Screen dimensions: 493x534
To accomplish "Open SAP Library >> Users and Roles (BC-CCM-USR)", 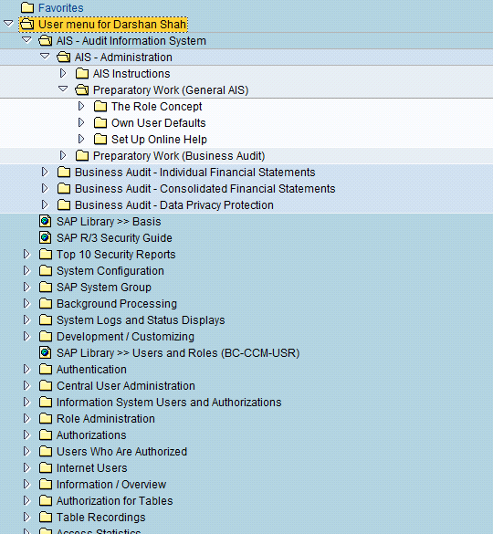I will click(178, 353).
